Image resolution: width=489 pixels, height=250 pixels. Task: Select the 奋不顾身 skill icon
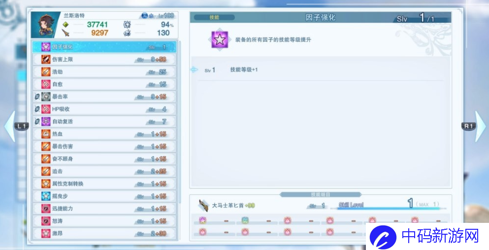[x=46, y=159]
